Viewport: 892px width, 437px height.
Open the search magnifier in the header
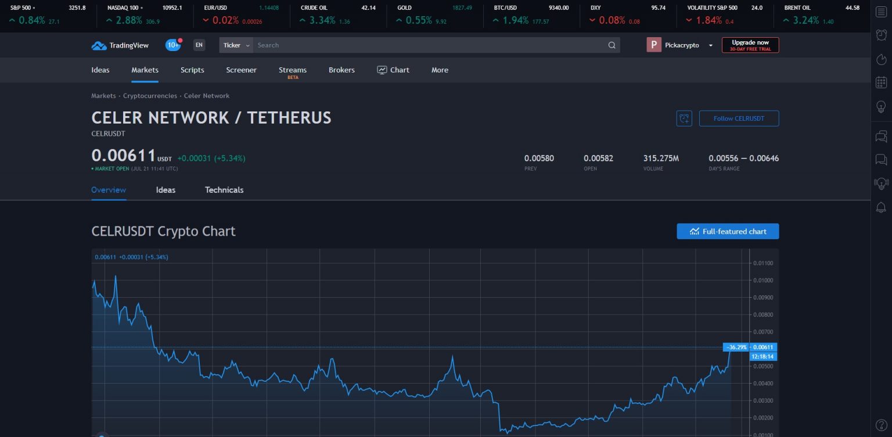(612, 45)
